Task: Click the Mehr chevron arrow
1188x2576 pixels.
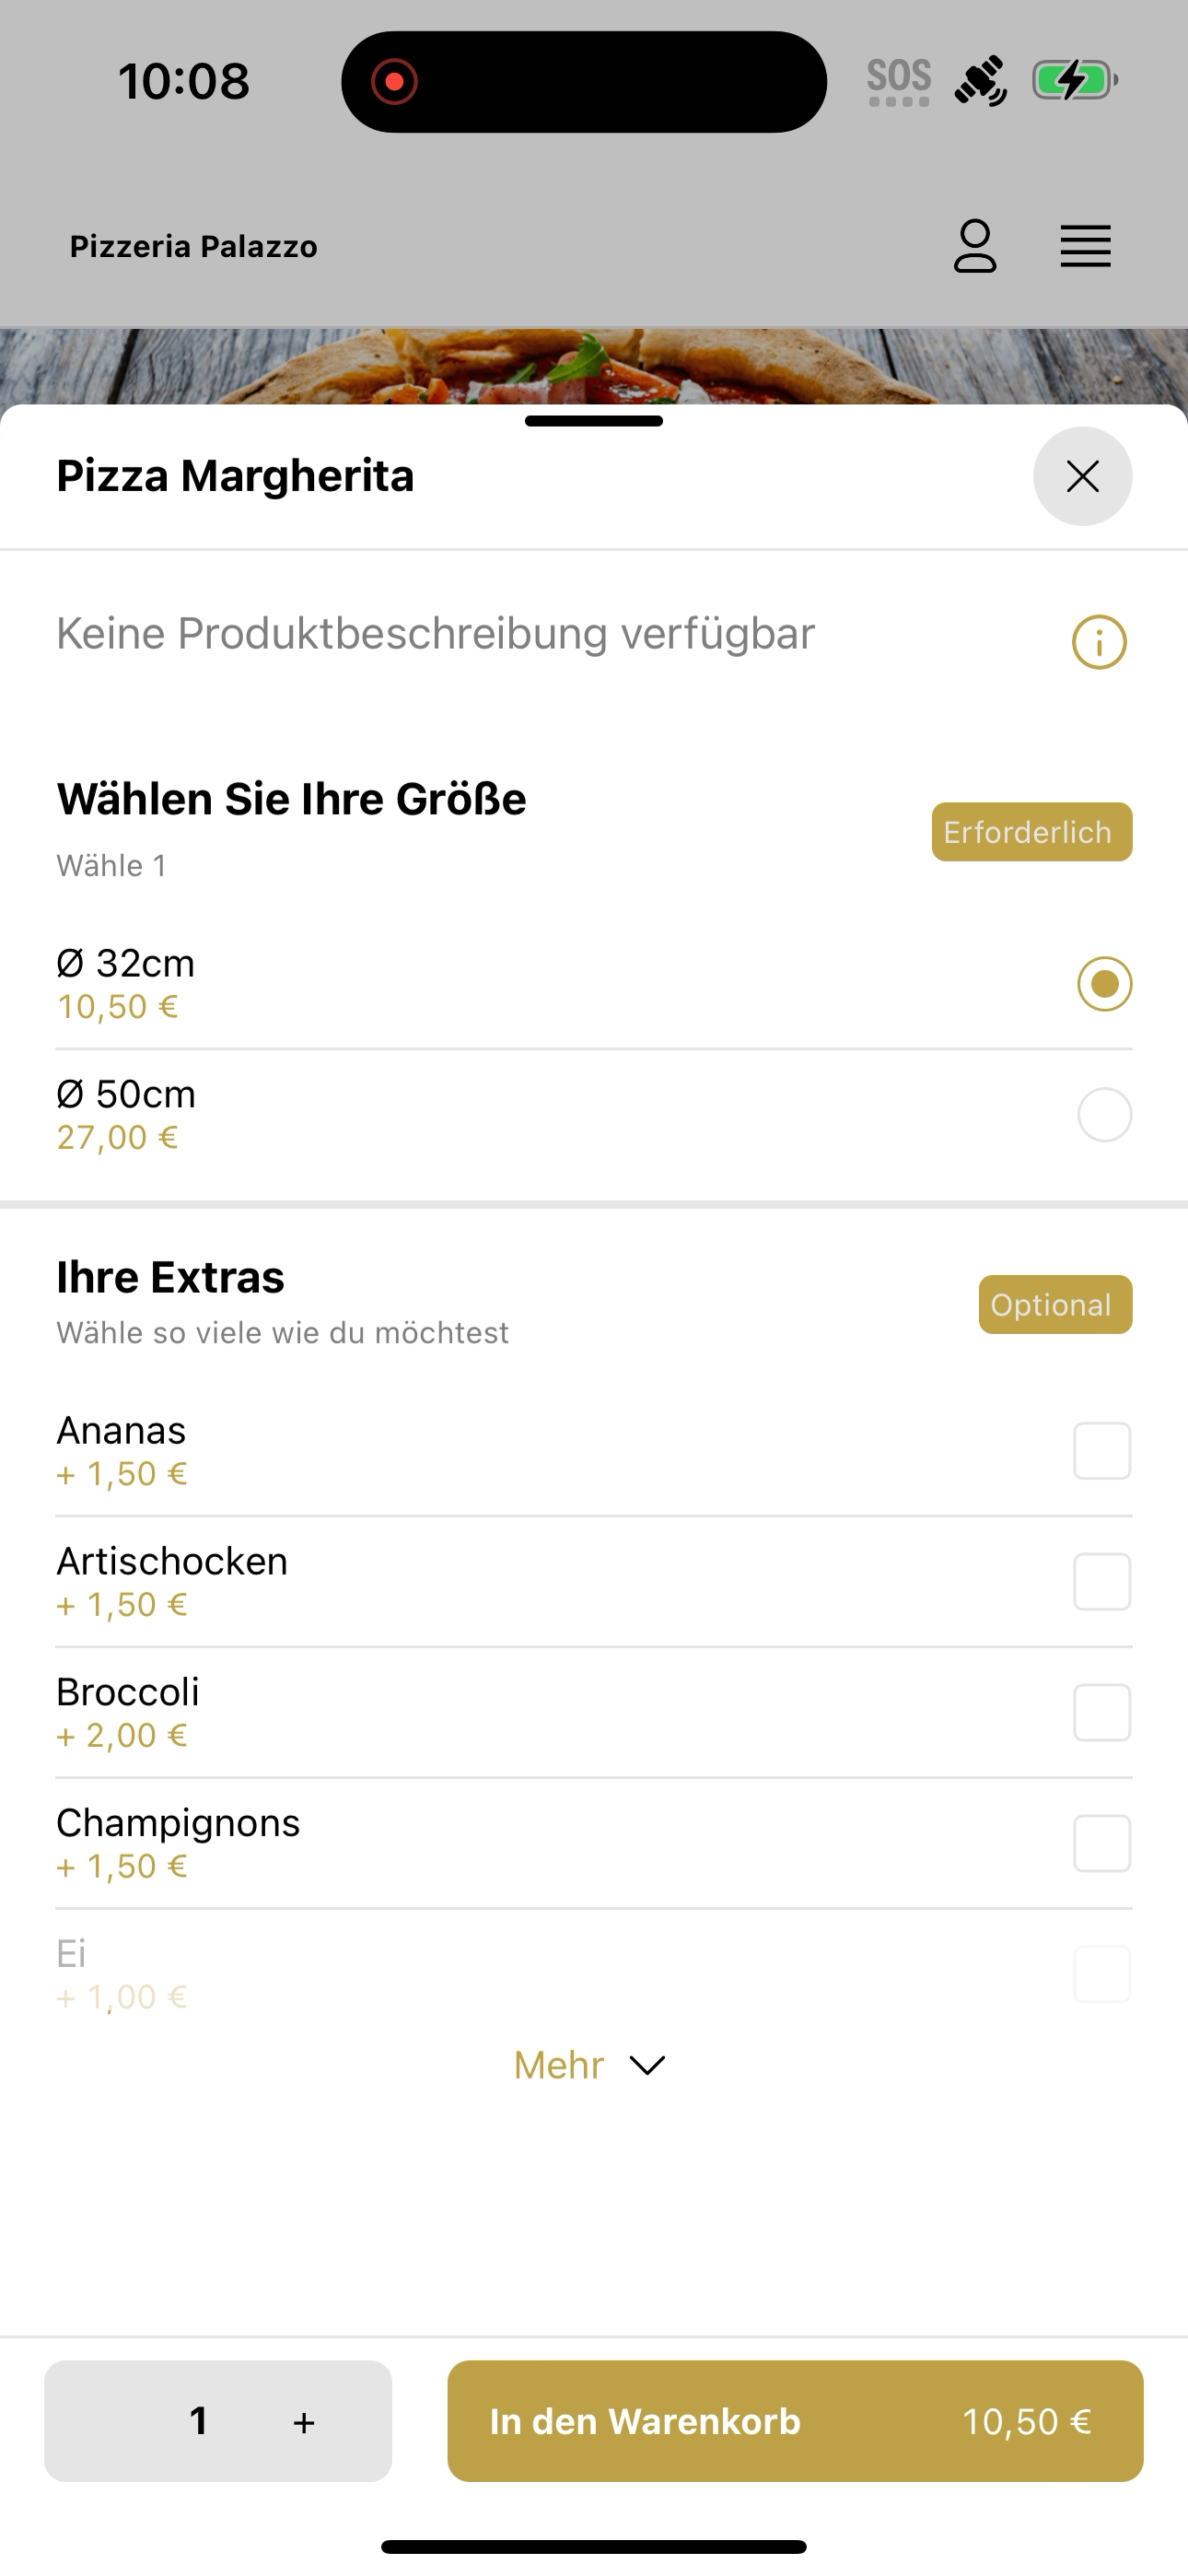Action: (647, 2066)
